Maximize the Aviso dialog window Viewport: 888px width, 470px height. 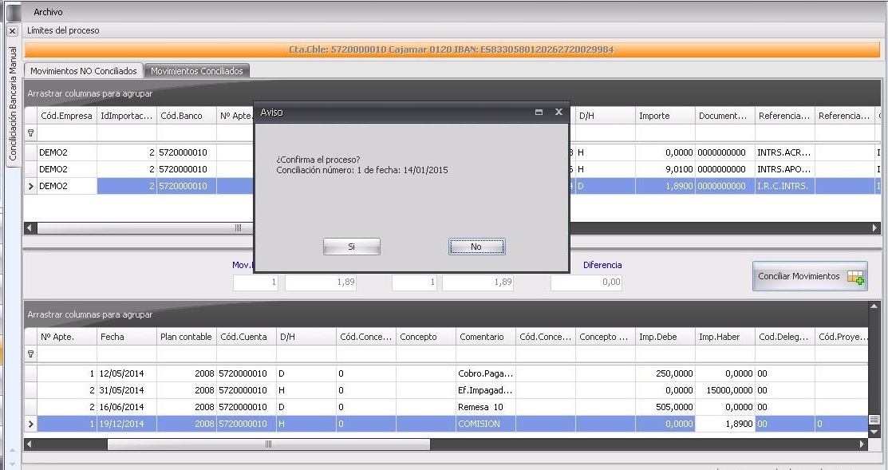click(x=539, y=113)
